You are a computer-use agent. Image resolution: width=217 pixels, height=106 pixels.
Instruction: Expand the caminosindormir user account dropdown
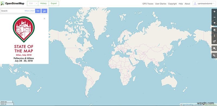click(204, 4)
